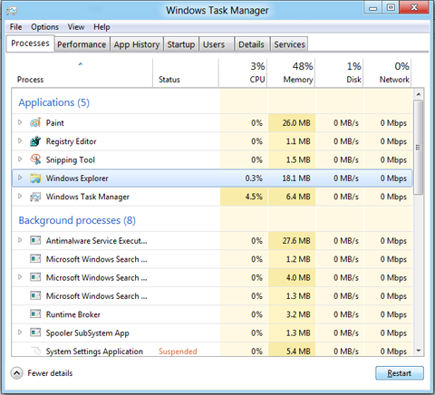Sort by the Network column header
This screenshot has height=395, width=435.
pos(387,73)
